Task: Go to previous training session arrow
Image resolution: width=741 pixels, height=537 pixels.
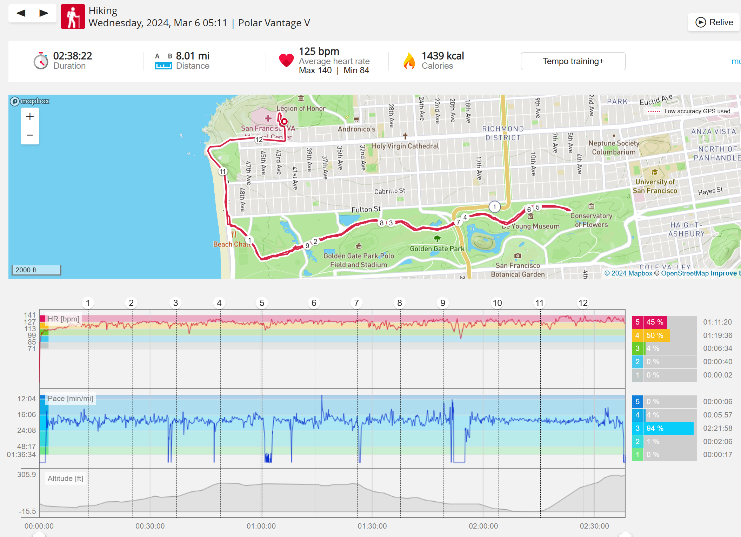Action: (21, 13)
